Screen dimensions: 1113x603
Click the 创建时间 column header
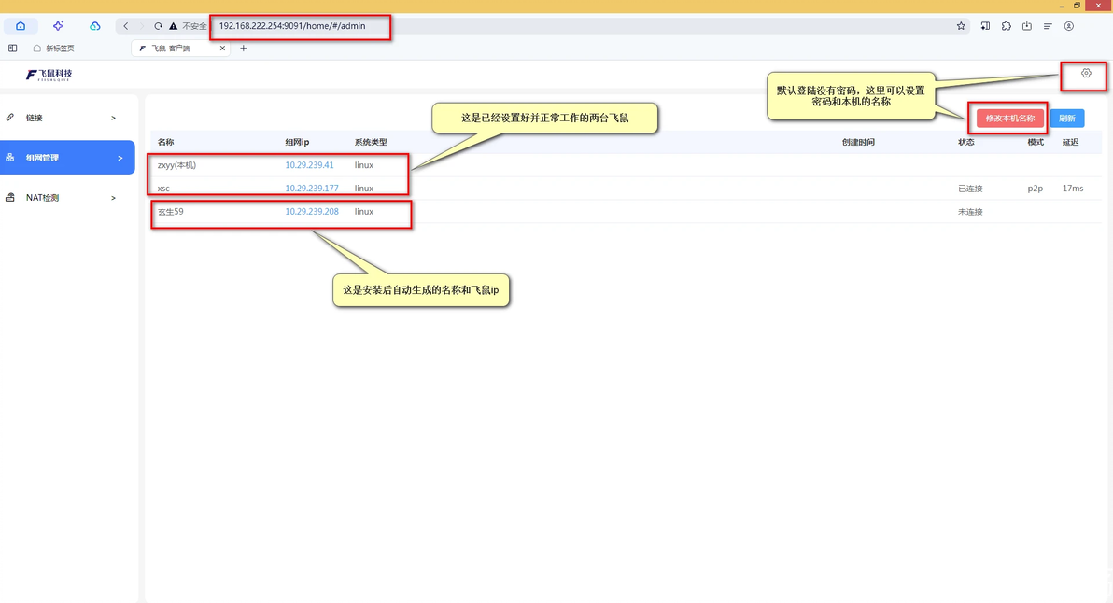click(x=858, y=142)
